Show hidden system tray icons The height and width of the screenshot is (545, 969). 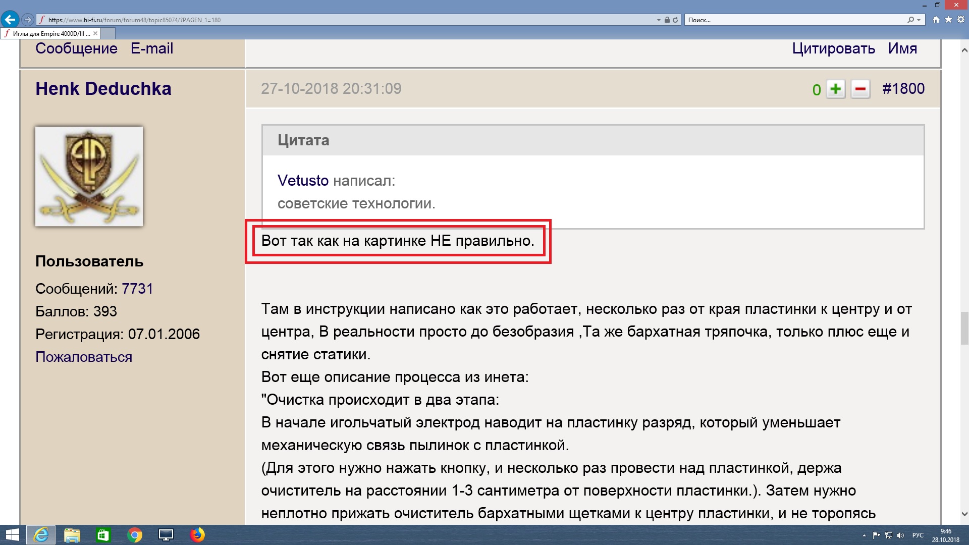[x=864, y=535]
